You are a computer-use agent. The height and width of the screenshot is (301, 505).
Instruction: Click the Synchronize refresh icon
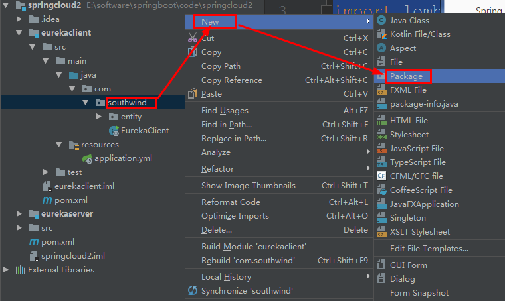193,290
